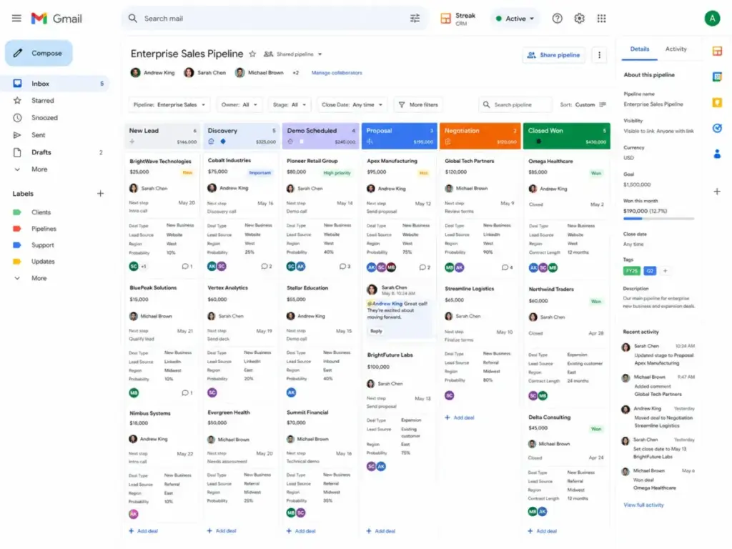The height and width of the screenshot is (549, 732).
Task: Open the Contacts side panel icon
Action: 717,154
